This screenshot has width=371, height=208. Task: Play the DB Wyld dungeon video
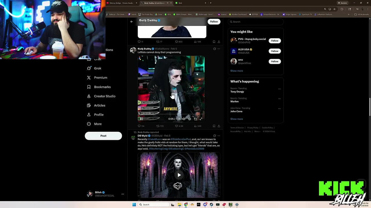[x=179, y=175]
